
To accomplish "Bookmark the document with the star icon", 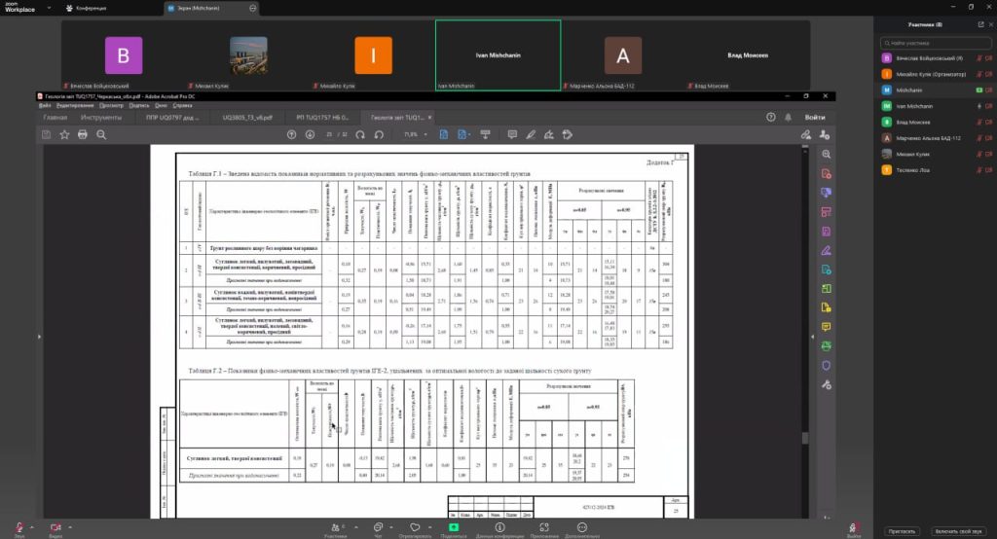I will pyautogui.click(x=64, y=134).
